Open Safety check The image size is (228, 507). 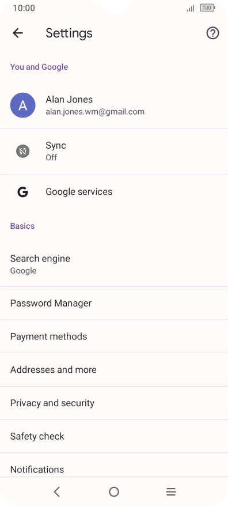pyautogui.click(x=114, y=436)
